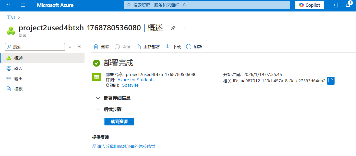
Task: Click the Copilot button
Action: point(309,5)
